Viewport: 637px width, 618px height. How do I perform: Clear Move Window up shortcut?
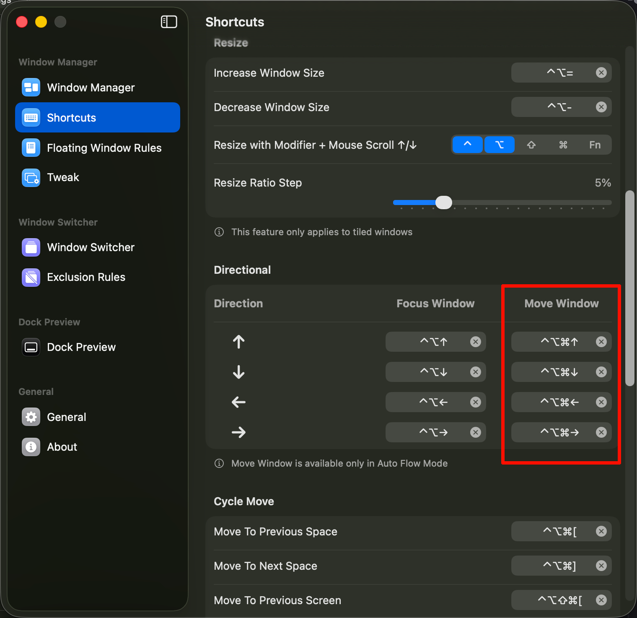pos(601,342)
